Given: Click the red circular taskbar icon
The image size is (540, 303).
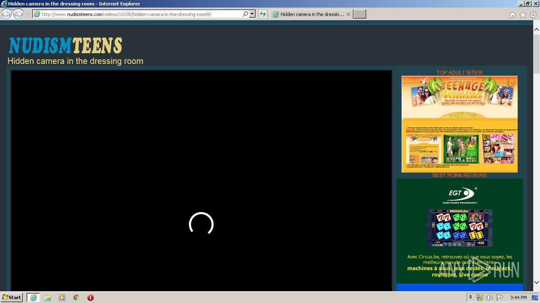Looking at the screenshot, I should pos(90,298).
